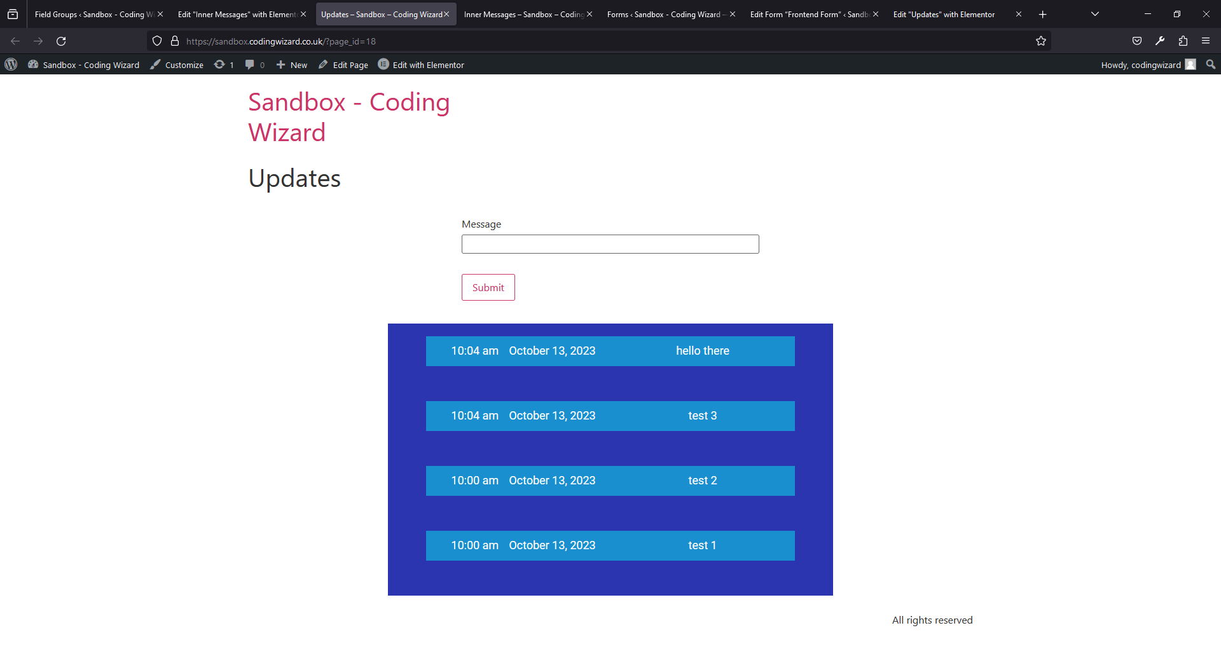1221x656 pixels.
Task: Open the comments bubble in admin bar
Action: click(x=254, y=65)
